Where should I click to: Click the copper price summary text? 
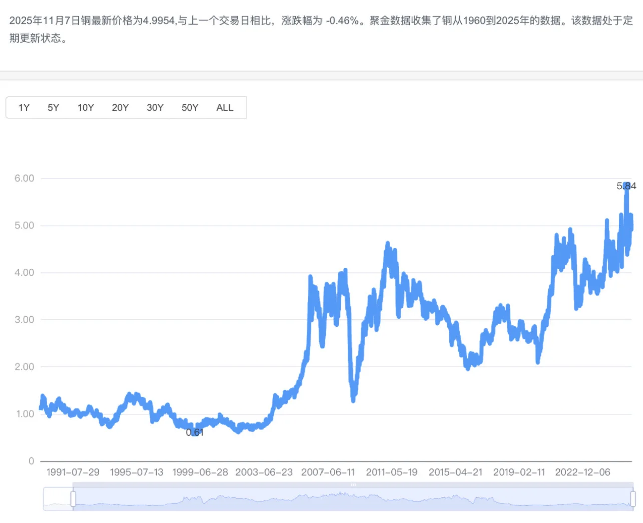pyautogui.click(x=320, y=31)
